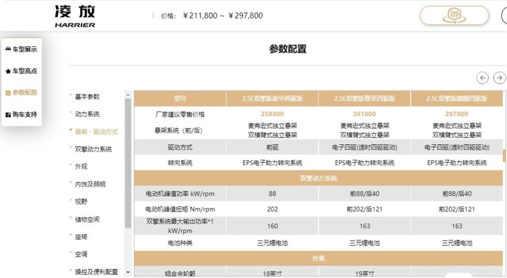Click the 2.5L双擎版旗舰四驱版 column header
The height and width of the screenshot is (278, 507).
[456, 99]
